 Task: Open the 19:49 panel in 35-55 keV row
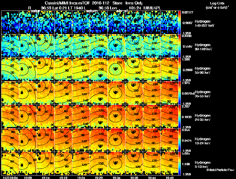point(170,93)
